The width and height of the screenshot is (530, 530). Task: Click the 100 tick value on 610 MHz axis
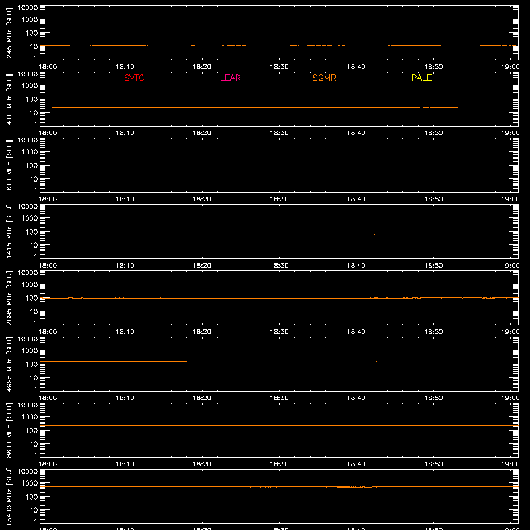point(32,166)
